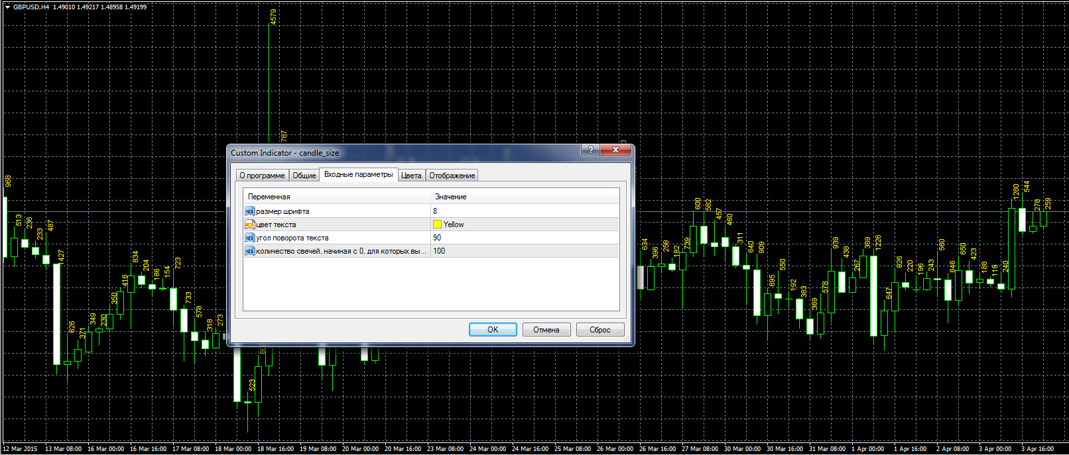The image size is (1069, 455).
Task: Click the color icon beside 'цвет текста'
Action: pos(249,225)
